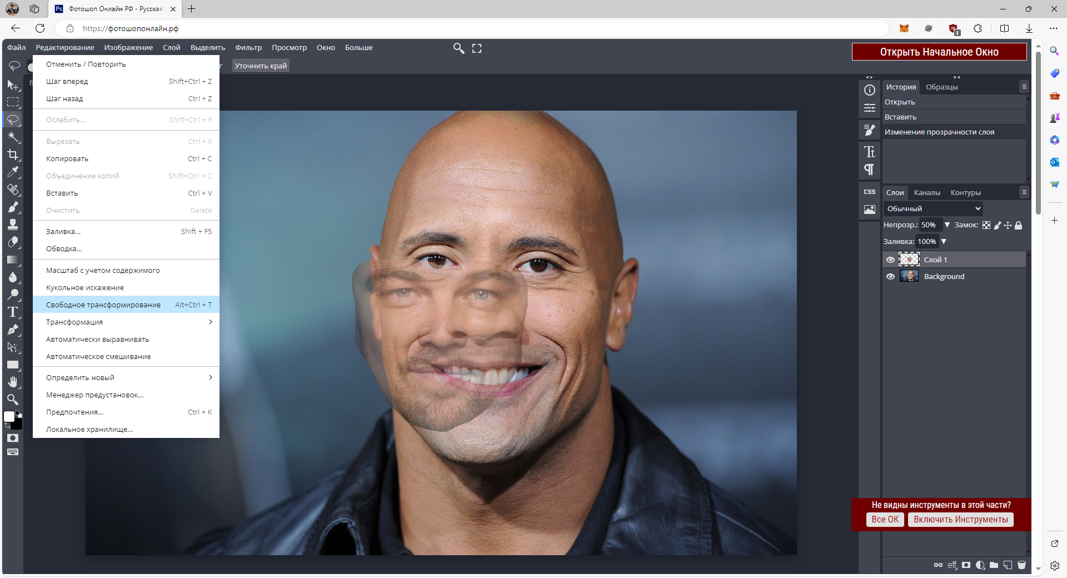
Task: Hide the Слой 1 layer
Action: [x=890, y=260]
